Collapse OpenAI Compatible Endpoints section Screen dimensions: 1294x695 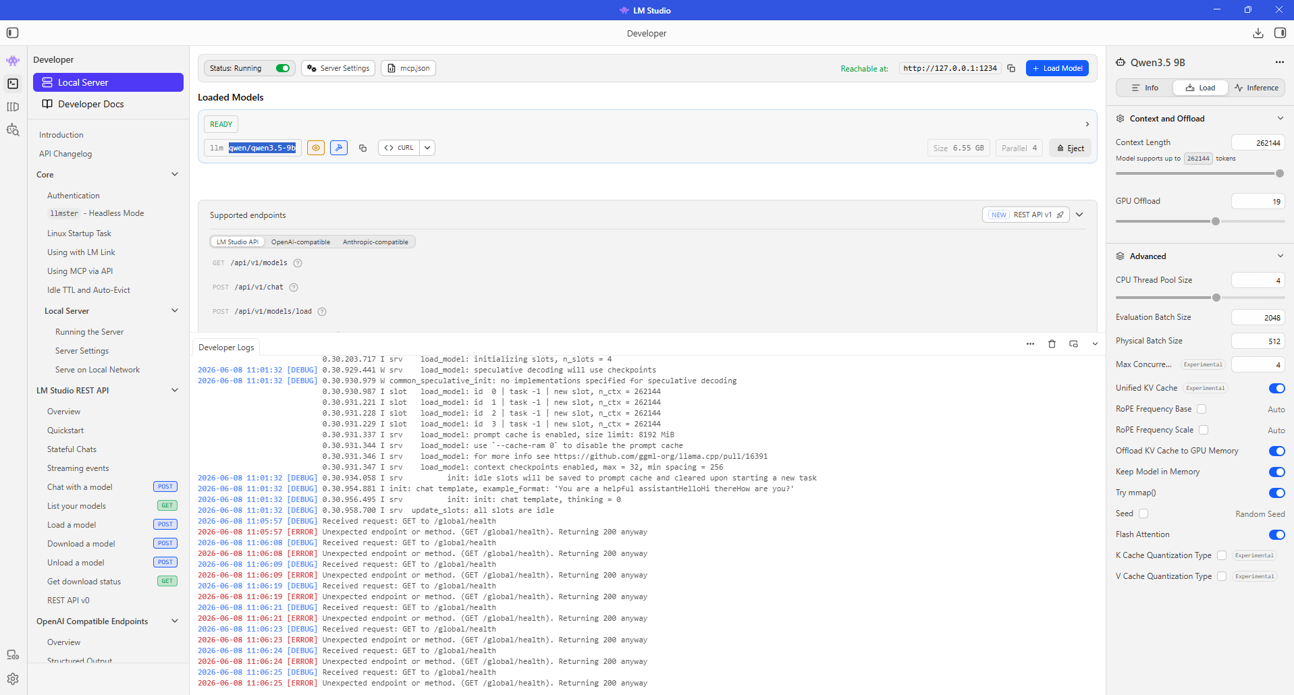coord(175,621)
